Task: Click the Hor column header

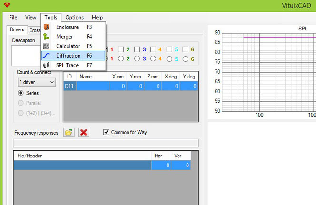Action: [x=161, y=156]
